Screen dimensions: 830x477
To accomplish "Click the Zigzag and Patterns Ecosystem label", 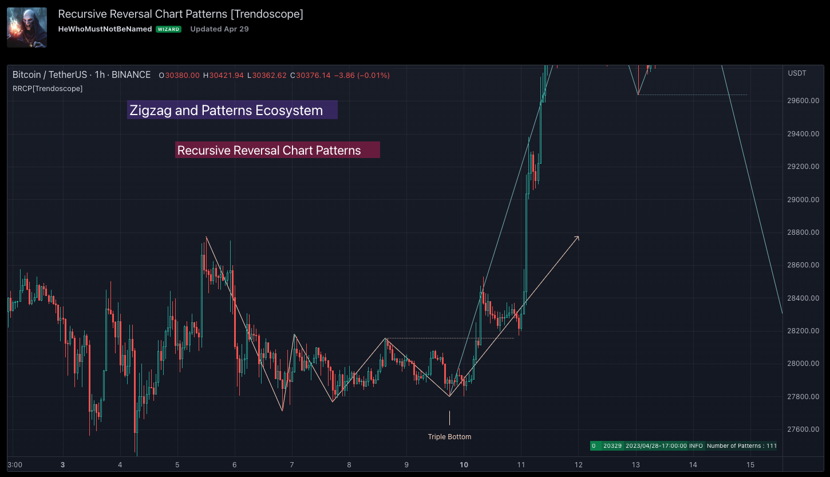I will tap(232, 110).
